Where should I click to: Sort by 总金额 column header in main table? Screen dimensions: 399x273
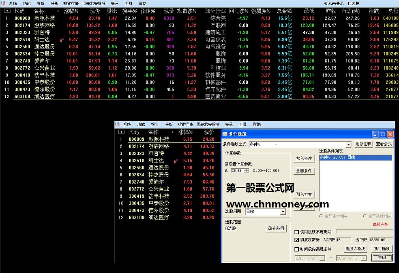(285, 11)
